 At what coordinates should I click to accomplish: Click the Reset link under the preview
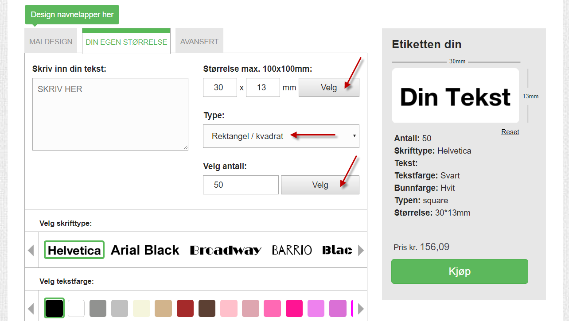[x=510, y=132]
